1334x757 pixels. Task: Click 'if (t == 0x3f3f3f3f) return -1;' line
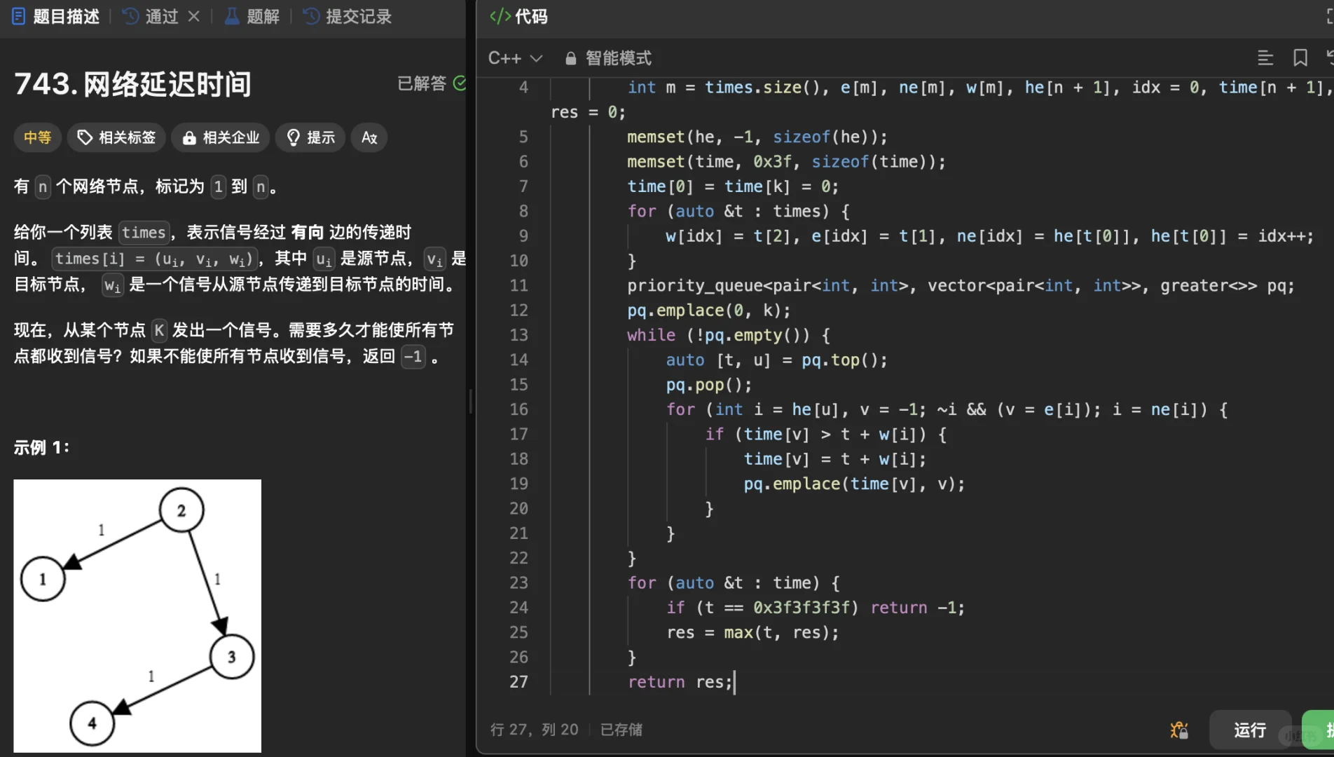(x=816, y=608)
